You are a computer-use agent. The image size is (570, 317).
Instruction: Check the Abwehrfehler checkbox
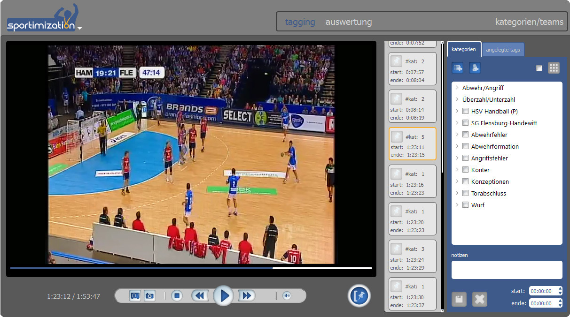click(x=466, y=135)
